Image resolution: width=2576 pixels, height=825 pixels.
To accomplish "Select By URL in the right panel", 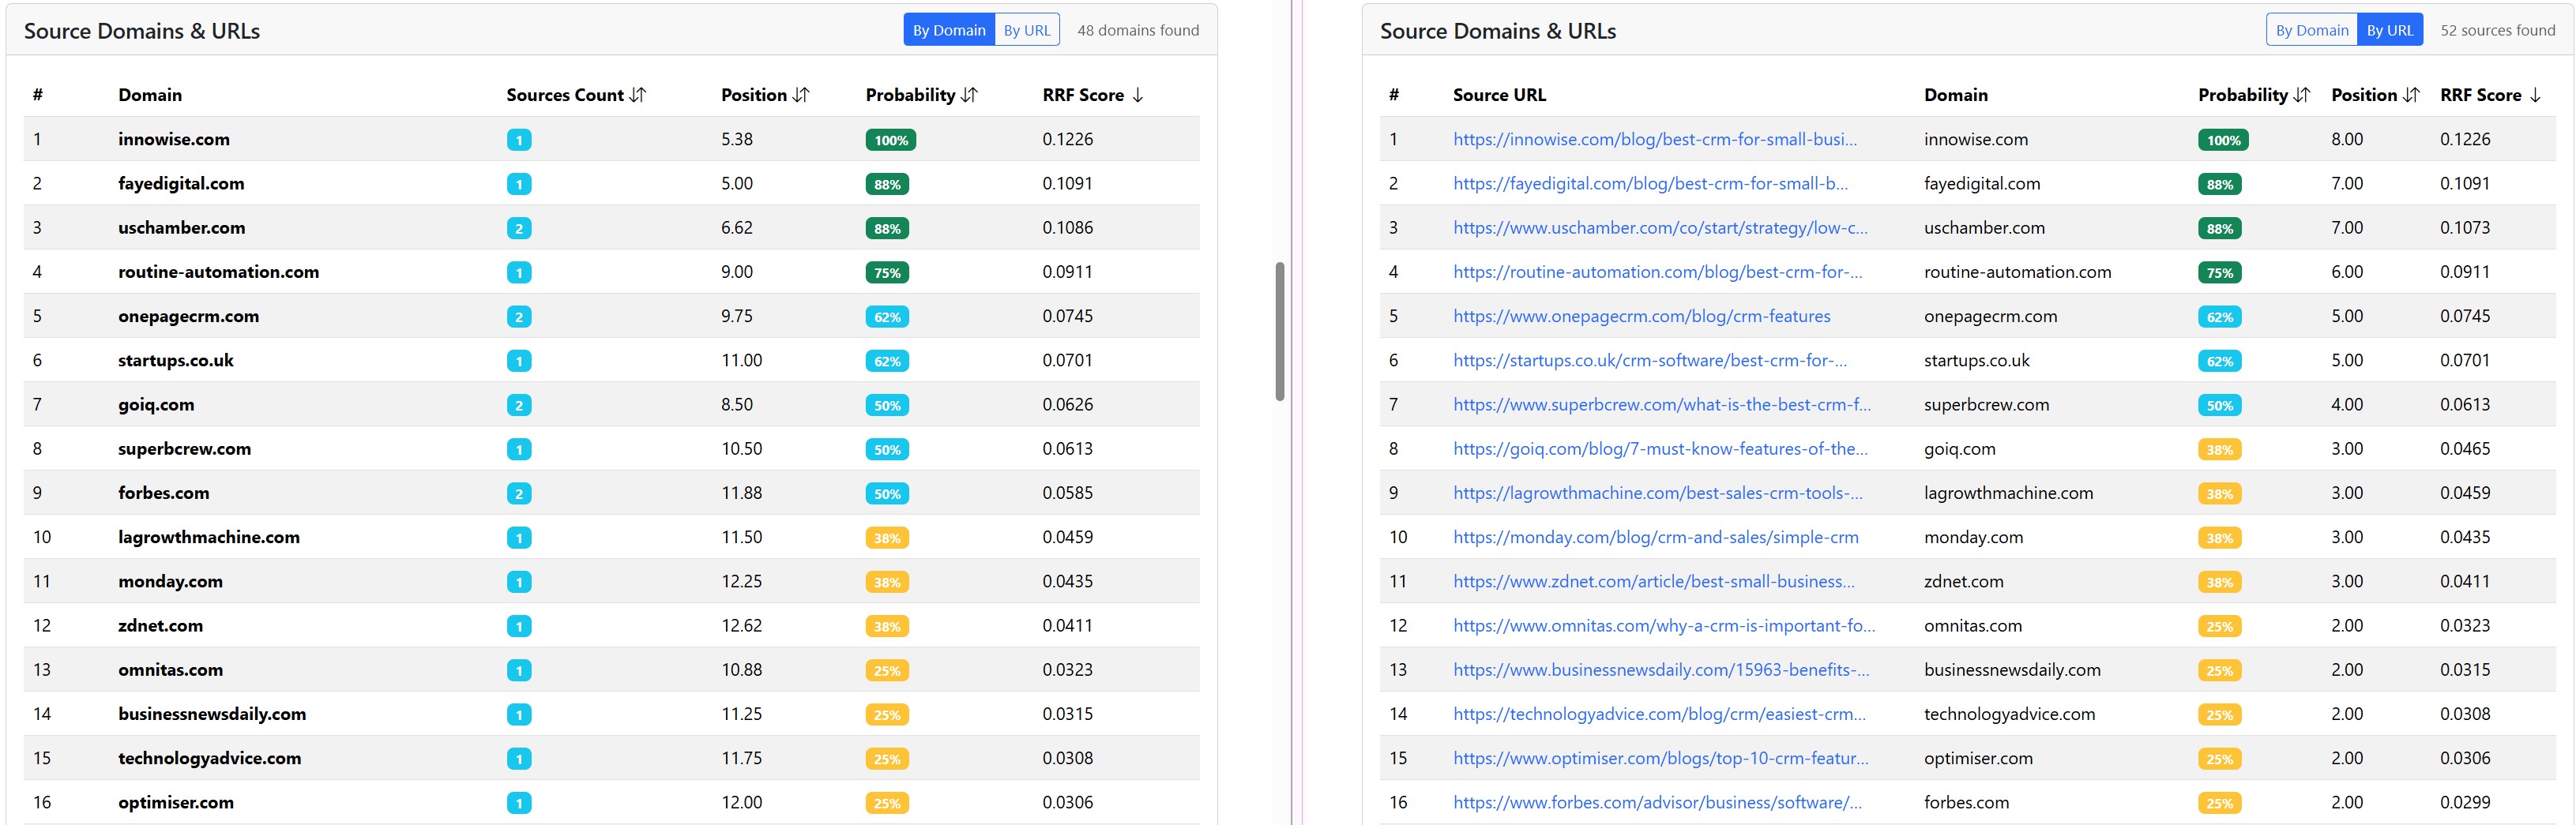I will (x=2389, y=30).
